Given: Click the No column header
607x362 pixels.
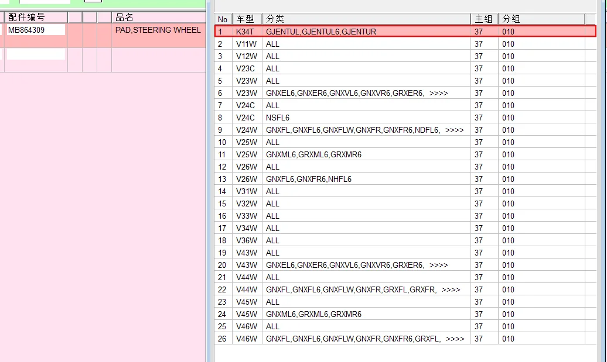Looking at the screenshot, I should [223, 19].
